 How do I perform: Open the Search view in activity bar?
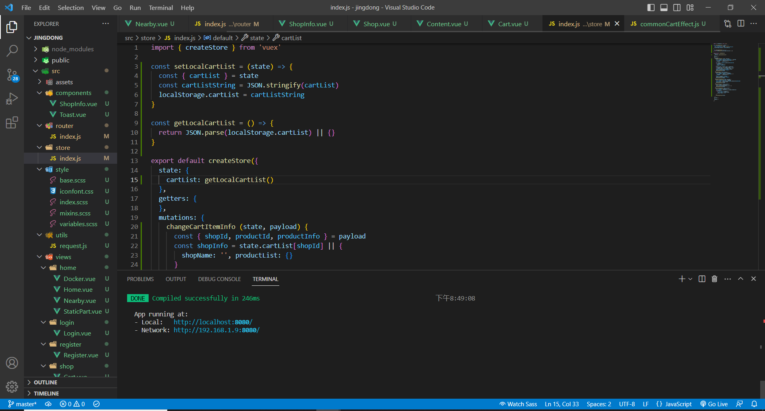pyautogui.click(x=12, y=50)
